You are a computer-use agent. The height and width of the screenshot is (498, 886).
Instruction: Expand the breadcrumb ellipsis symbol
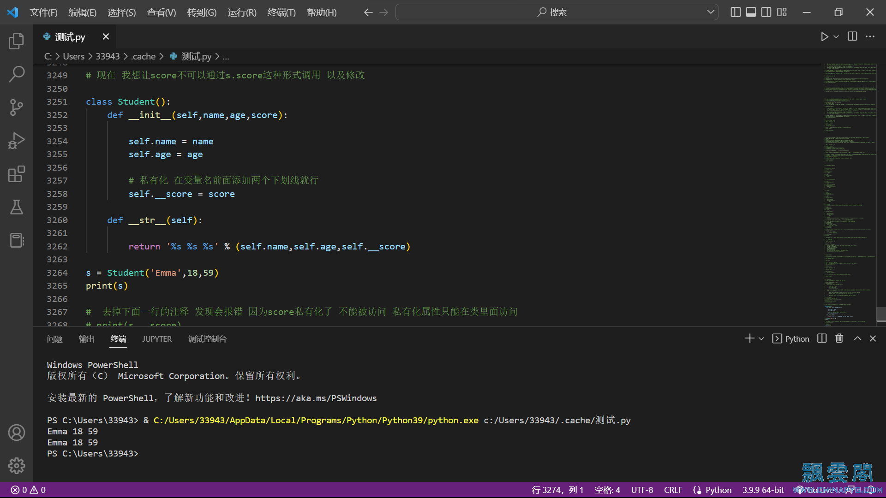tap(226, 57)
